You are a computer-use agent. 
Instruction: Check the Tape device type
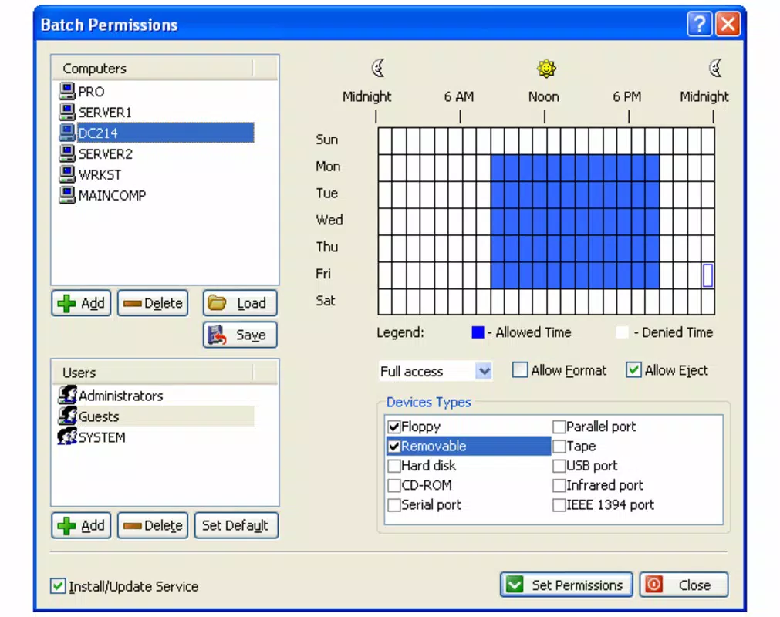click(x=559, y=447)
